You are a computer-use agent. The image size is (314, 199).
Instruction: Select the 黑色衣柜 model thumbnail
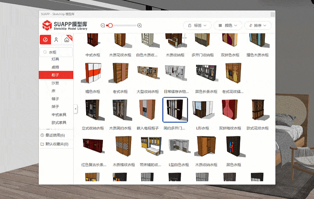point(235,146)
